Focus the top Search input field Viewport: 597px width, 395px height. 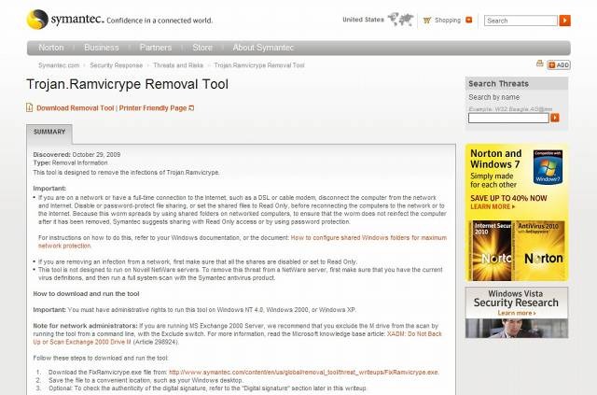[521, 21]
